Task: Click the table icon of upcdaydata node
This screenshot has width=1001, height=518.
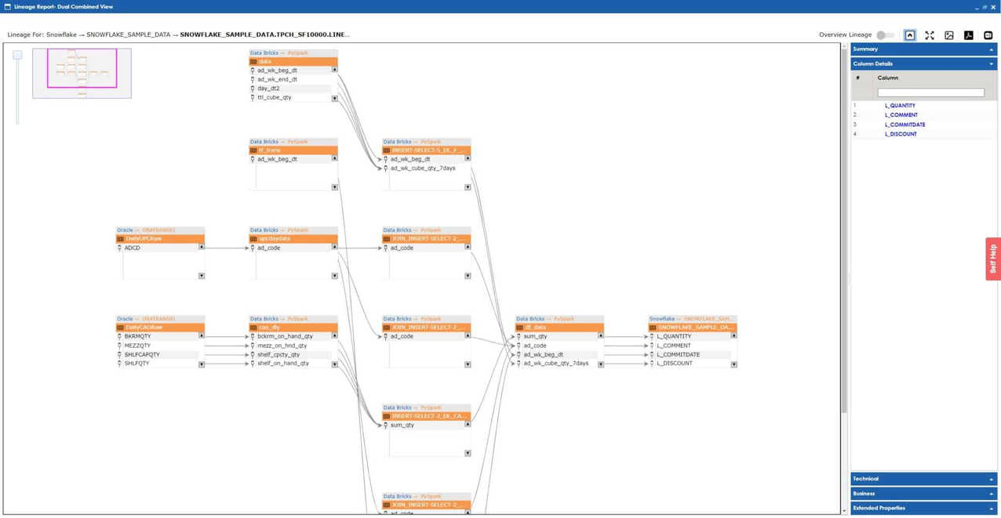Action: pyautogui.click(x=253, y=238)
